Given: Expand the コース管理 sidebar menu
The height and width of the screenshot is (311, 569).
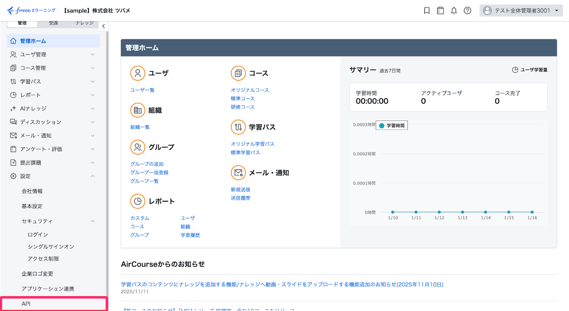Looking at the screenshot, I should 53,68.
